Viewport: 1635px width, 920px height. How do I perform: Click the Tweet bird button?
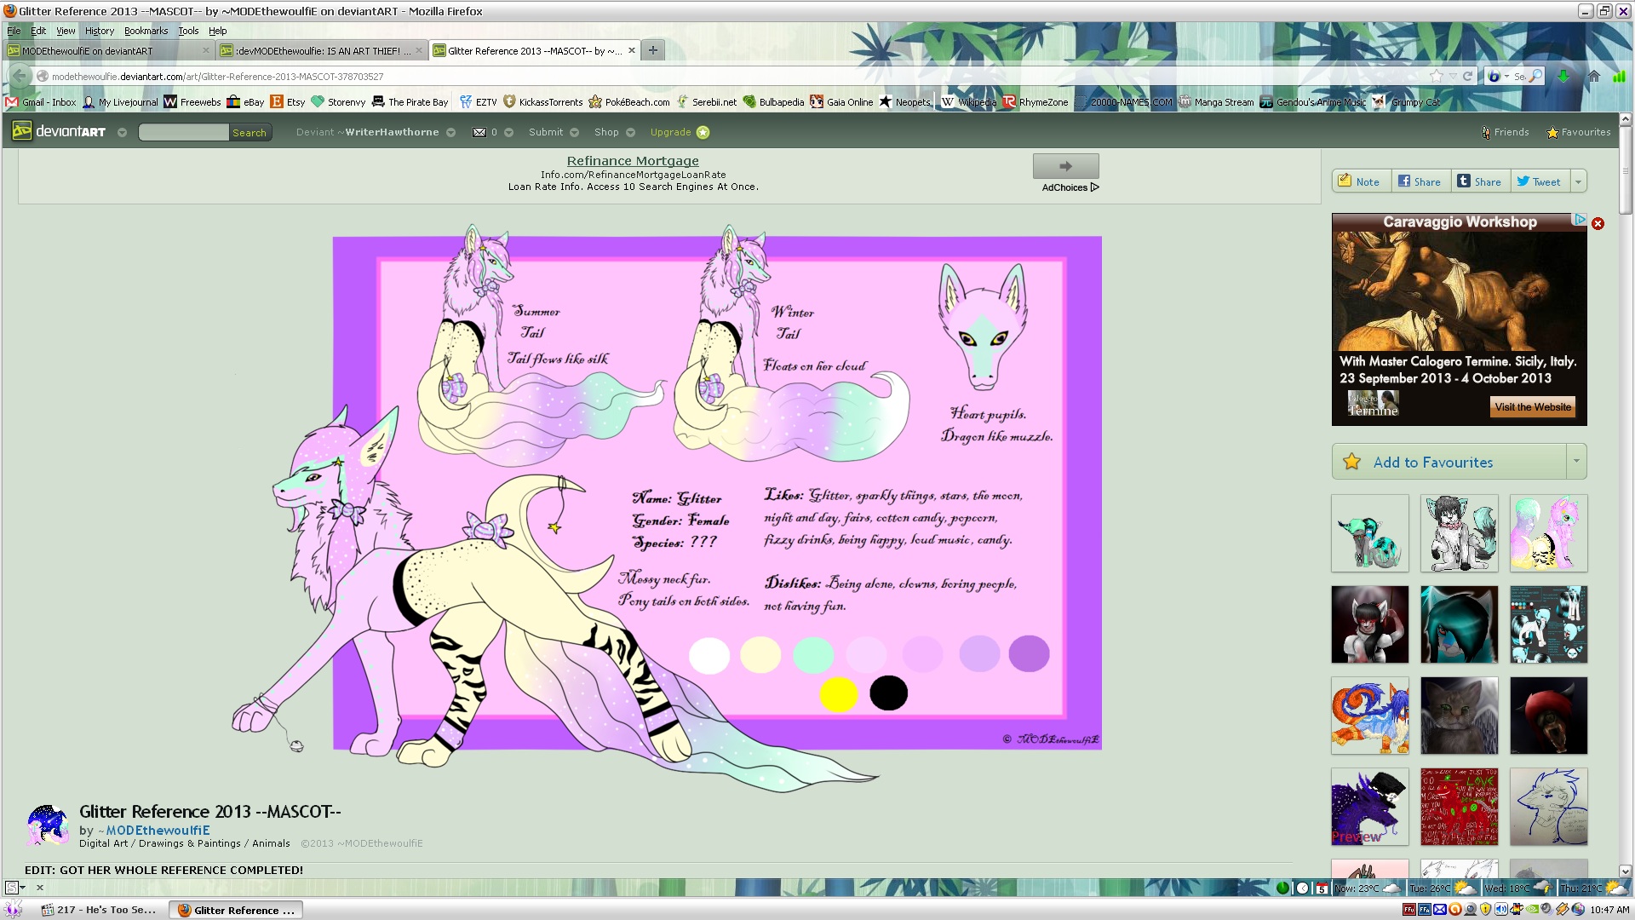click(1538, 181)
